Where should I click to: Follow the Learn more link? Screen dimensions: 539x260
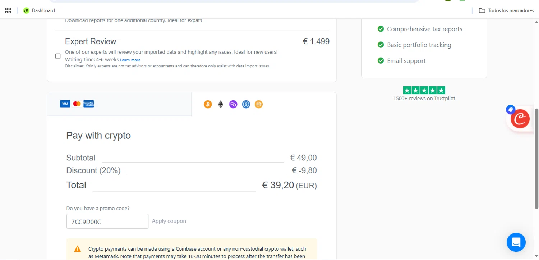pyautogui.click(x=130, y=60)
